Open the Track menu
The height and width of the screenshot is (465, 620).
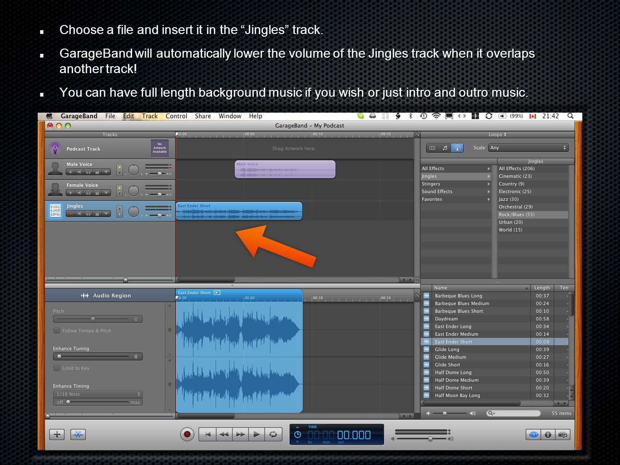click(149, 116)
